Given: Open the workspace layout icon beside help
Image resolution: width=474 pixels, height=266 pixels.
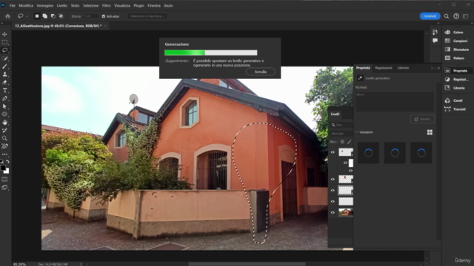Looking at the screenshot, I should (x=466, y=16).
